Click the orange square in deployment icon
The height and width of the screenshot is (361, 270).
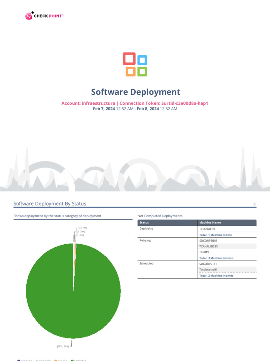point(131,71)
